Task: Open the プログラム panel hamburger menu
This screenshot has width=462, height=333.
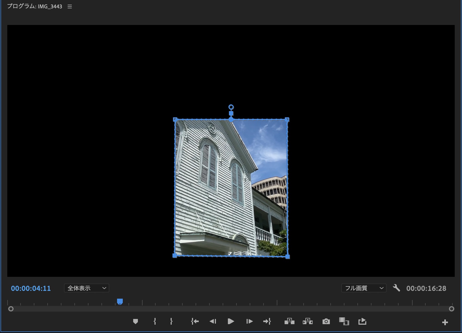Action: coord(70,7)
